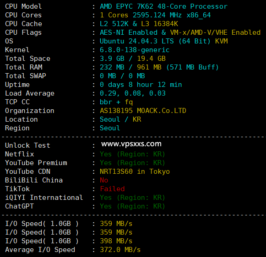The image size is (266, 257).
Task: Select the 398 MB/s I/O speed result
Action: click(x=116, y=241)
